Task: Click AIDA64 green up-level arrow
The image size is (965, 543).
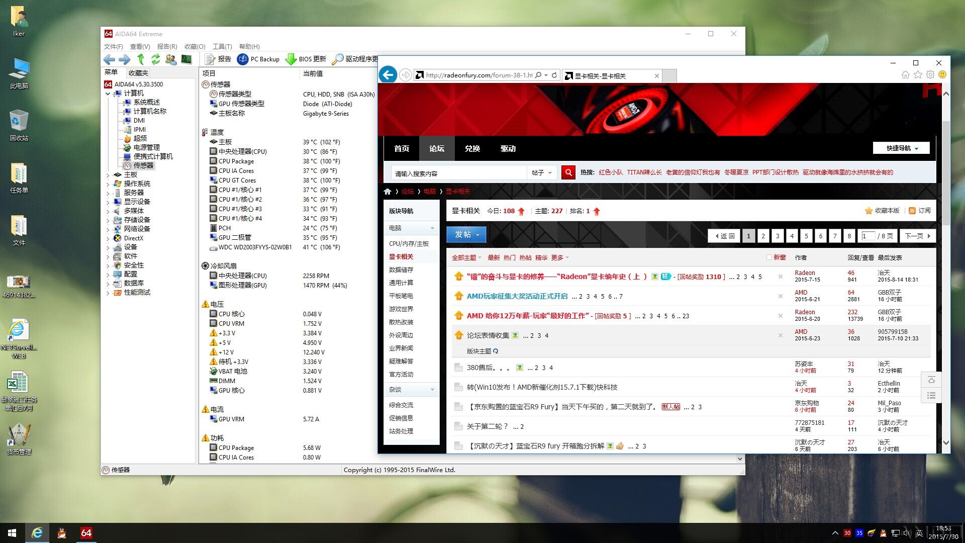Action: coord(141,59)
